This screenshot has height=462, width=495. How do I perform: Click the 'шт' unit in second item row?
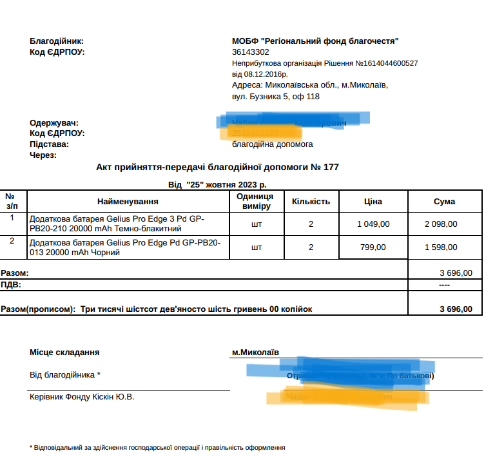point(257,247)
